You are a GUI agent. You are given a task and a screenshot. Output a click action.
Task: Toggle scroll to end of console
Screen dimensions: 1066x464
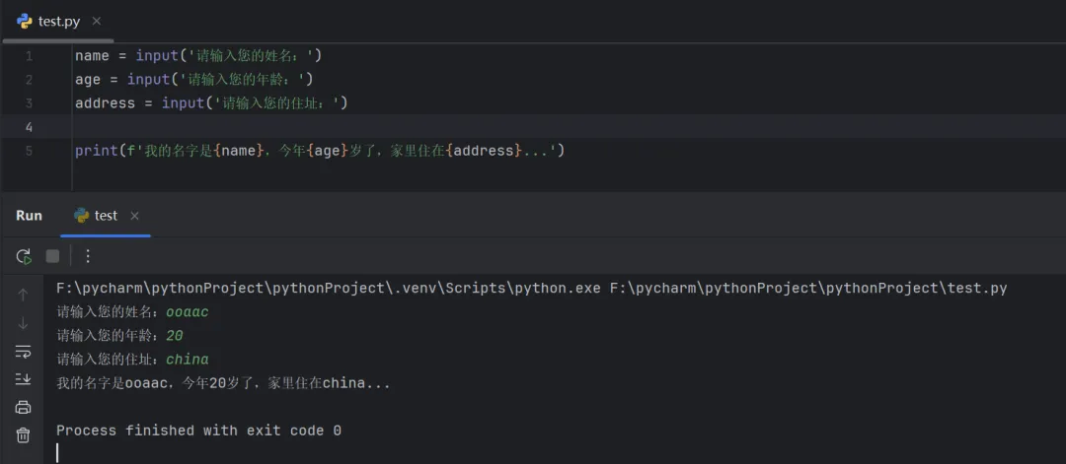23,379
